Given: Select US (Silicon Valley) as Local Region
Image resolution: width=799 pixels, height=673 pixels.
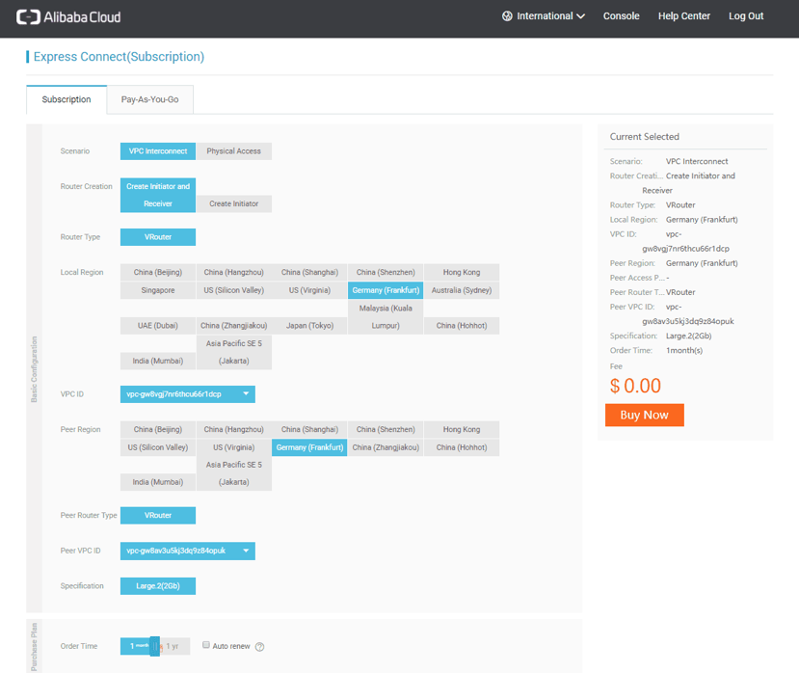Looking at the screenshot, I should (x=234, y=290).
